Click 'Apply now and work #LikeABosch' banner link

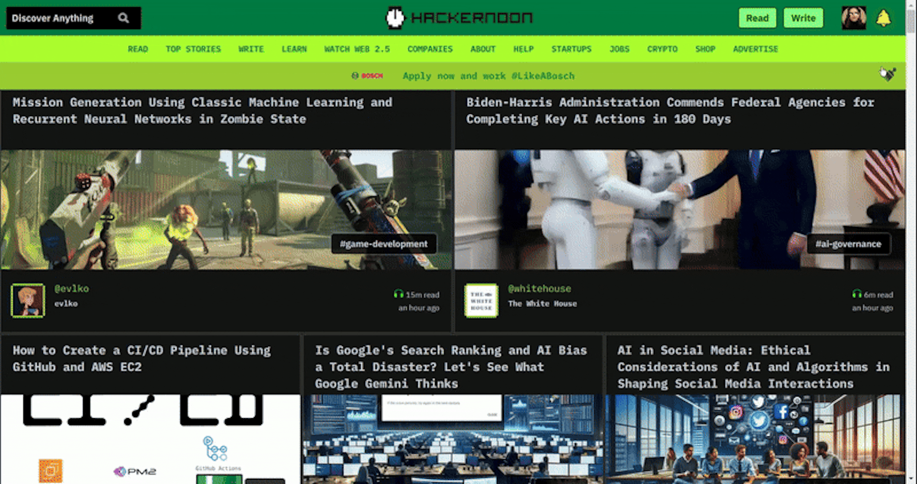[x=489, y=76]
